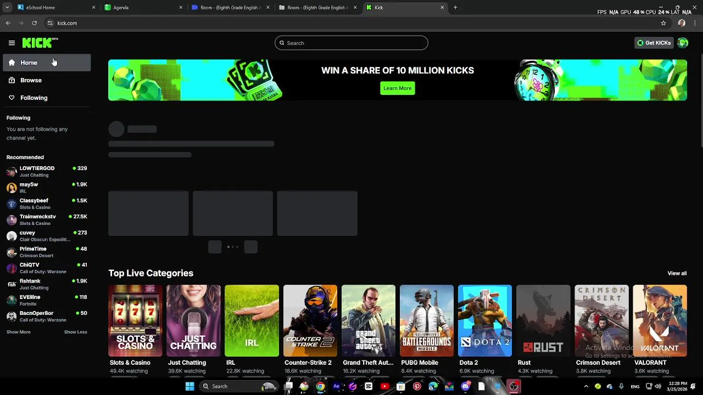Viewport: 703px width, 395px height.
Task: Reload the page with the browser refresh icon
Action: pyautogui.click(x=34, y=23)
